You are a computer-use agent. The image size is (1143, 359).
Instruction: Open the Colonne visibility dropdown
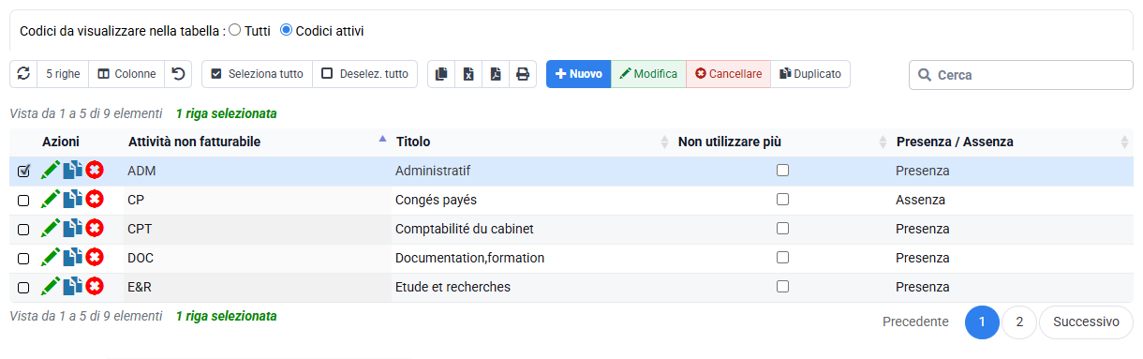(126, 74)
